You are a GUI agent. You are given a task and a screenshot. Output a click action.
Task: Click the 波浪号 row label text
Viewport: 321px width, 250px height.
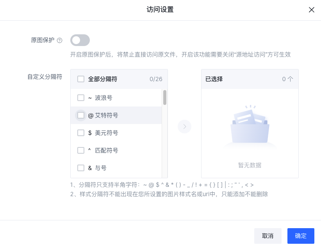(x=103, y=98)
